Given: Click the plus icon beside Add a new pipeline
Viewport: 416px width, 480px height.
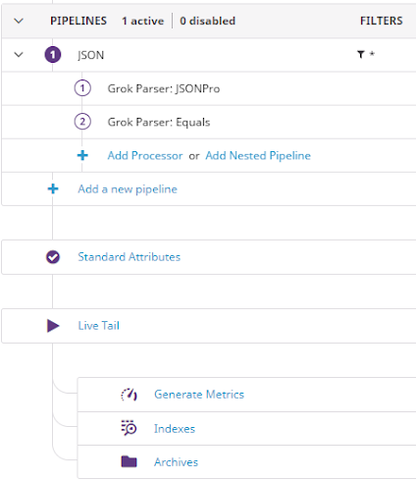Looking at the screenshot, I should [53, 188].
